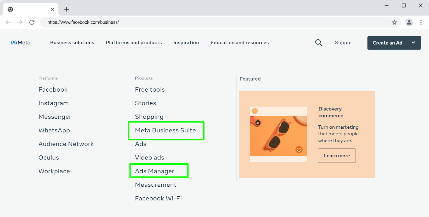Open a new browser tab

[66, 9]
